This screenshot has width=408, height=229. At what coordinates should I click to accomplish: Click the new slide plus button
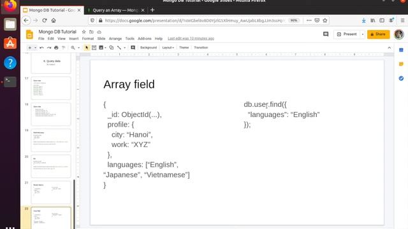30,48
